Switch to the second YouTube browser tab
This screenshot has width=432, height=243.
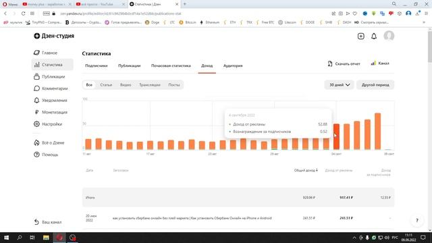pos(101,4)
